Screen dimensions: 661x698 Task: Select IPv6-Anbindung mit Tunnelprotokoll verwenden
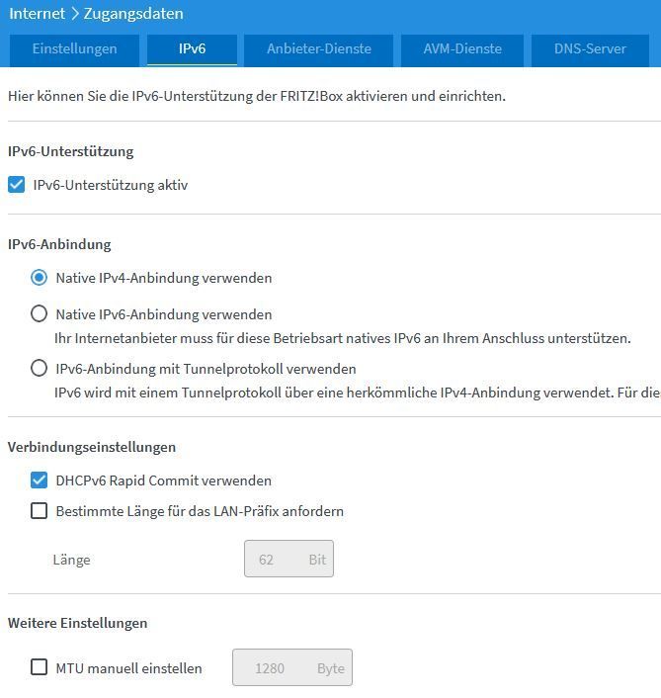(40, 369)
